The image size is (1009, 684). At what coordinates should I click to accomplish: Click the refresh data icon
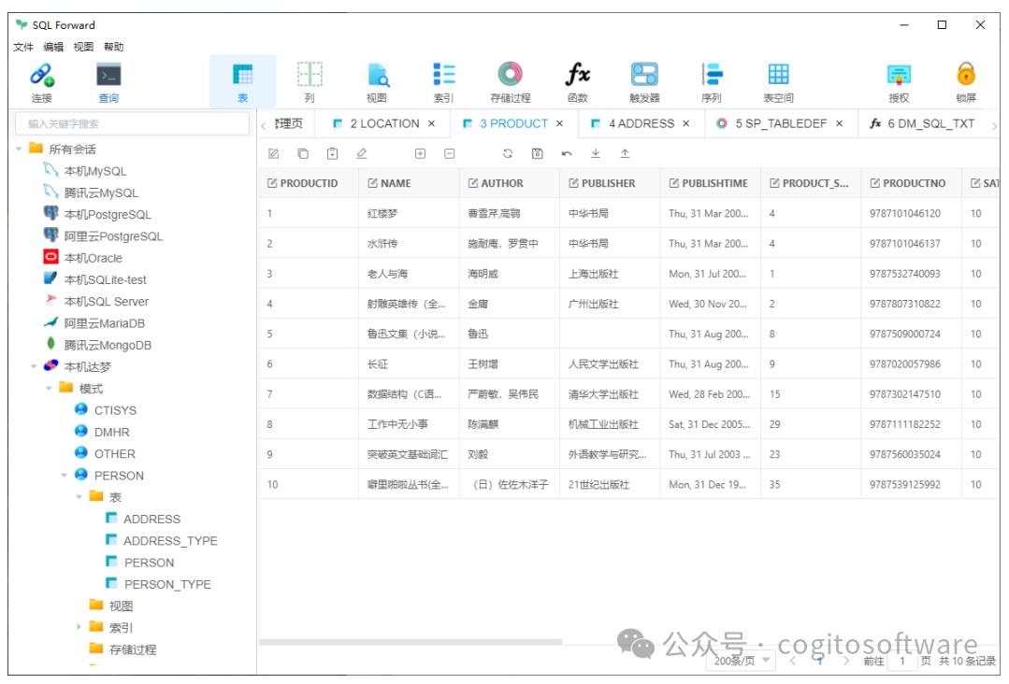508,153
